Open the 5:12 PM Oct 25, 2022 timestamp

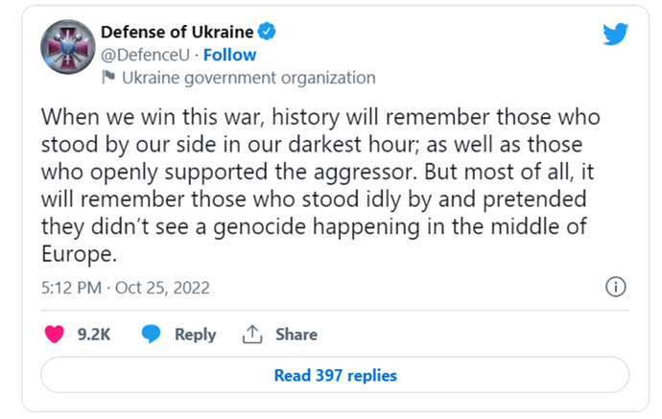point(126,288)
